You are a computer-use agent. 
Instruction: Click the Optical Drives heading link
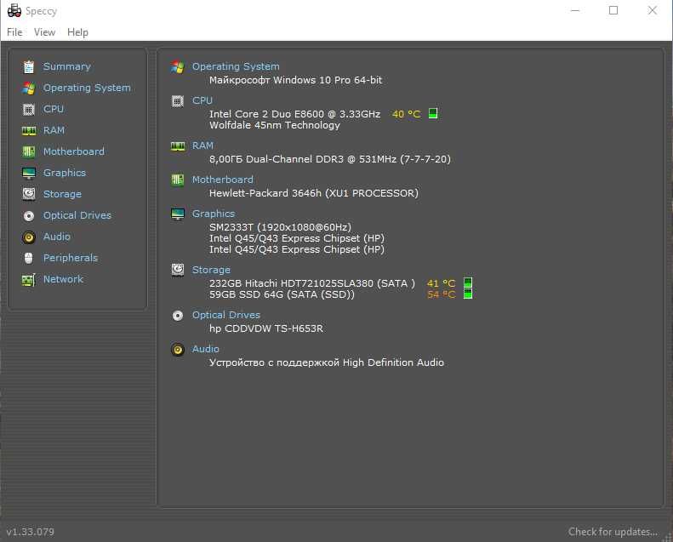point(226,315)
